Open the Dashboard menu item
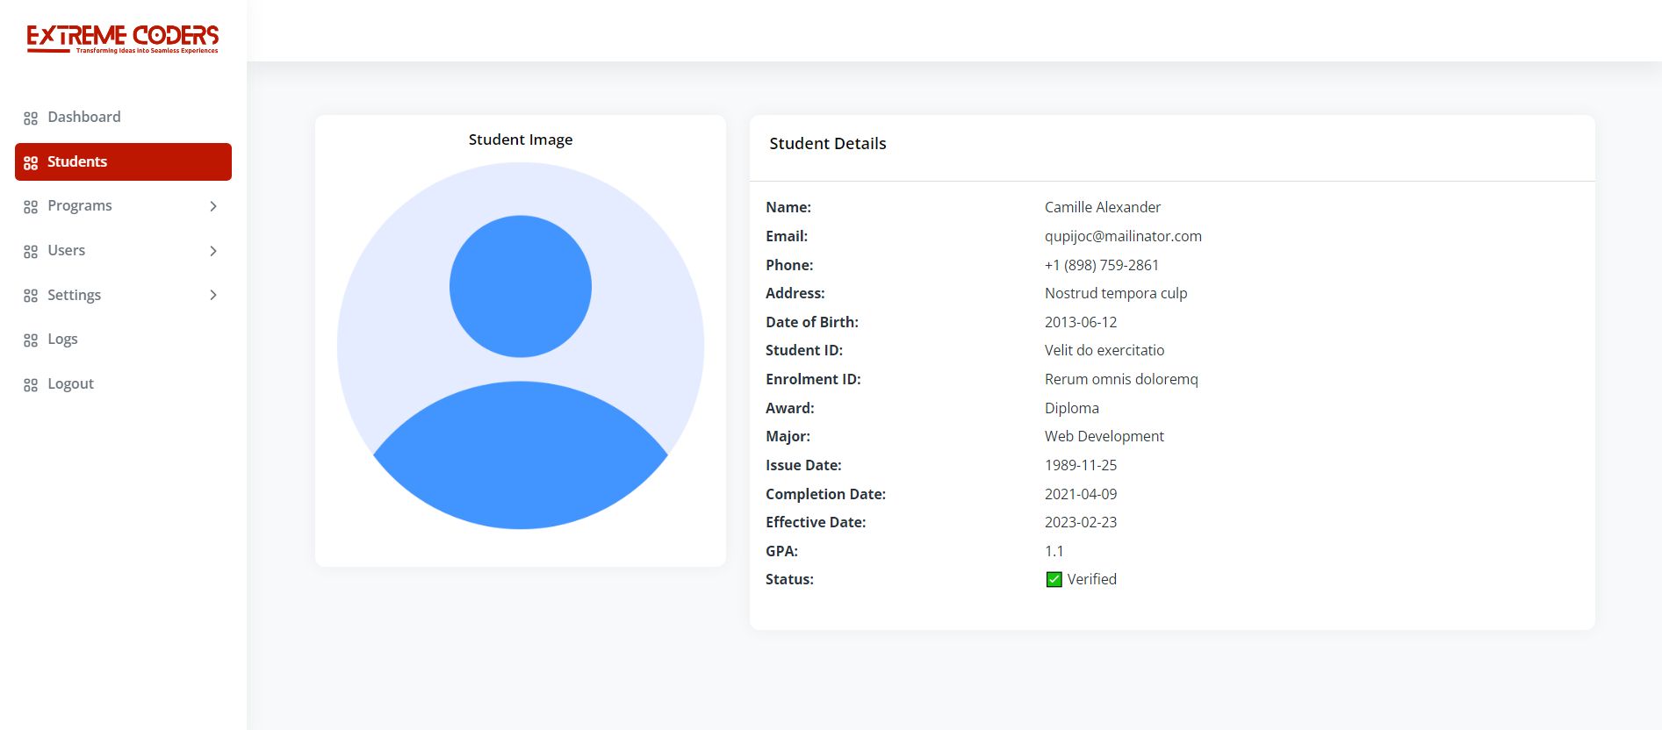Image resolution: width=1662 pixels, height=730 pixels. 84,118
